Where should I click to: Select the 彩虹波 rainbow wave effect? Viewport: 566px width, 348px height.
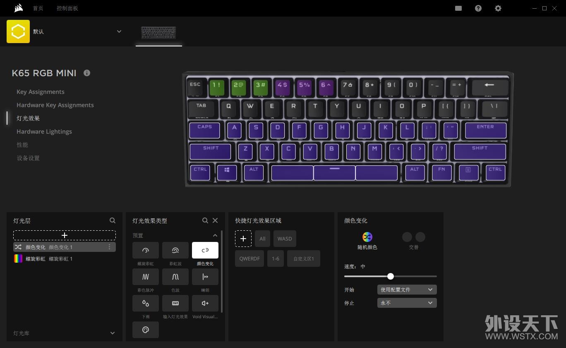175,250
